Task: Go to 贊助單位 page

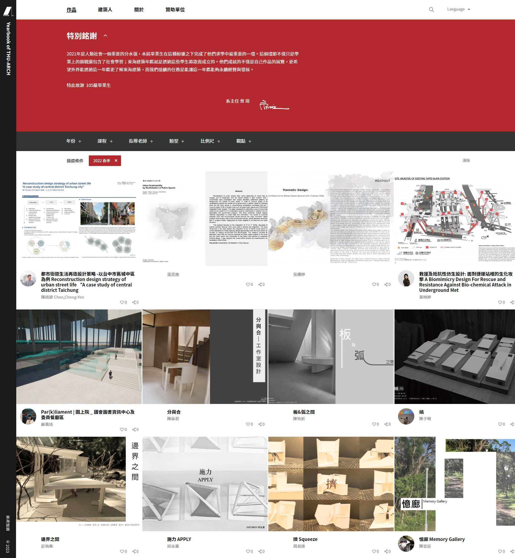Action: [x=175, y=10]
